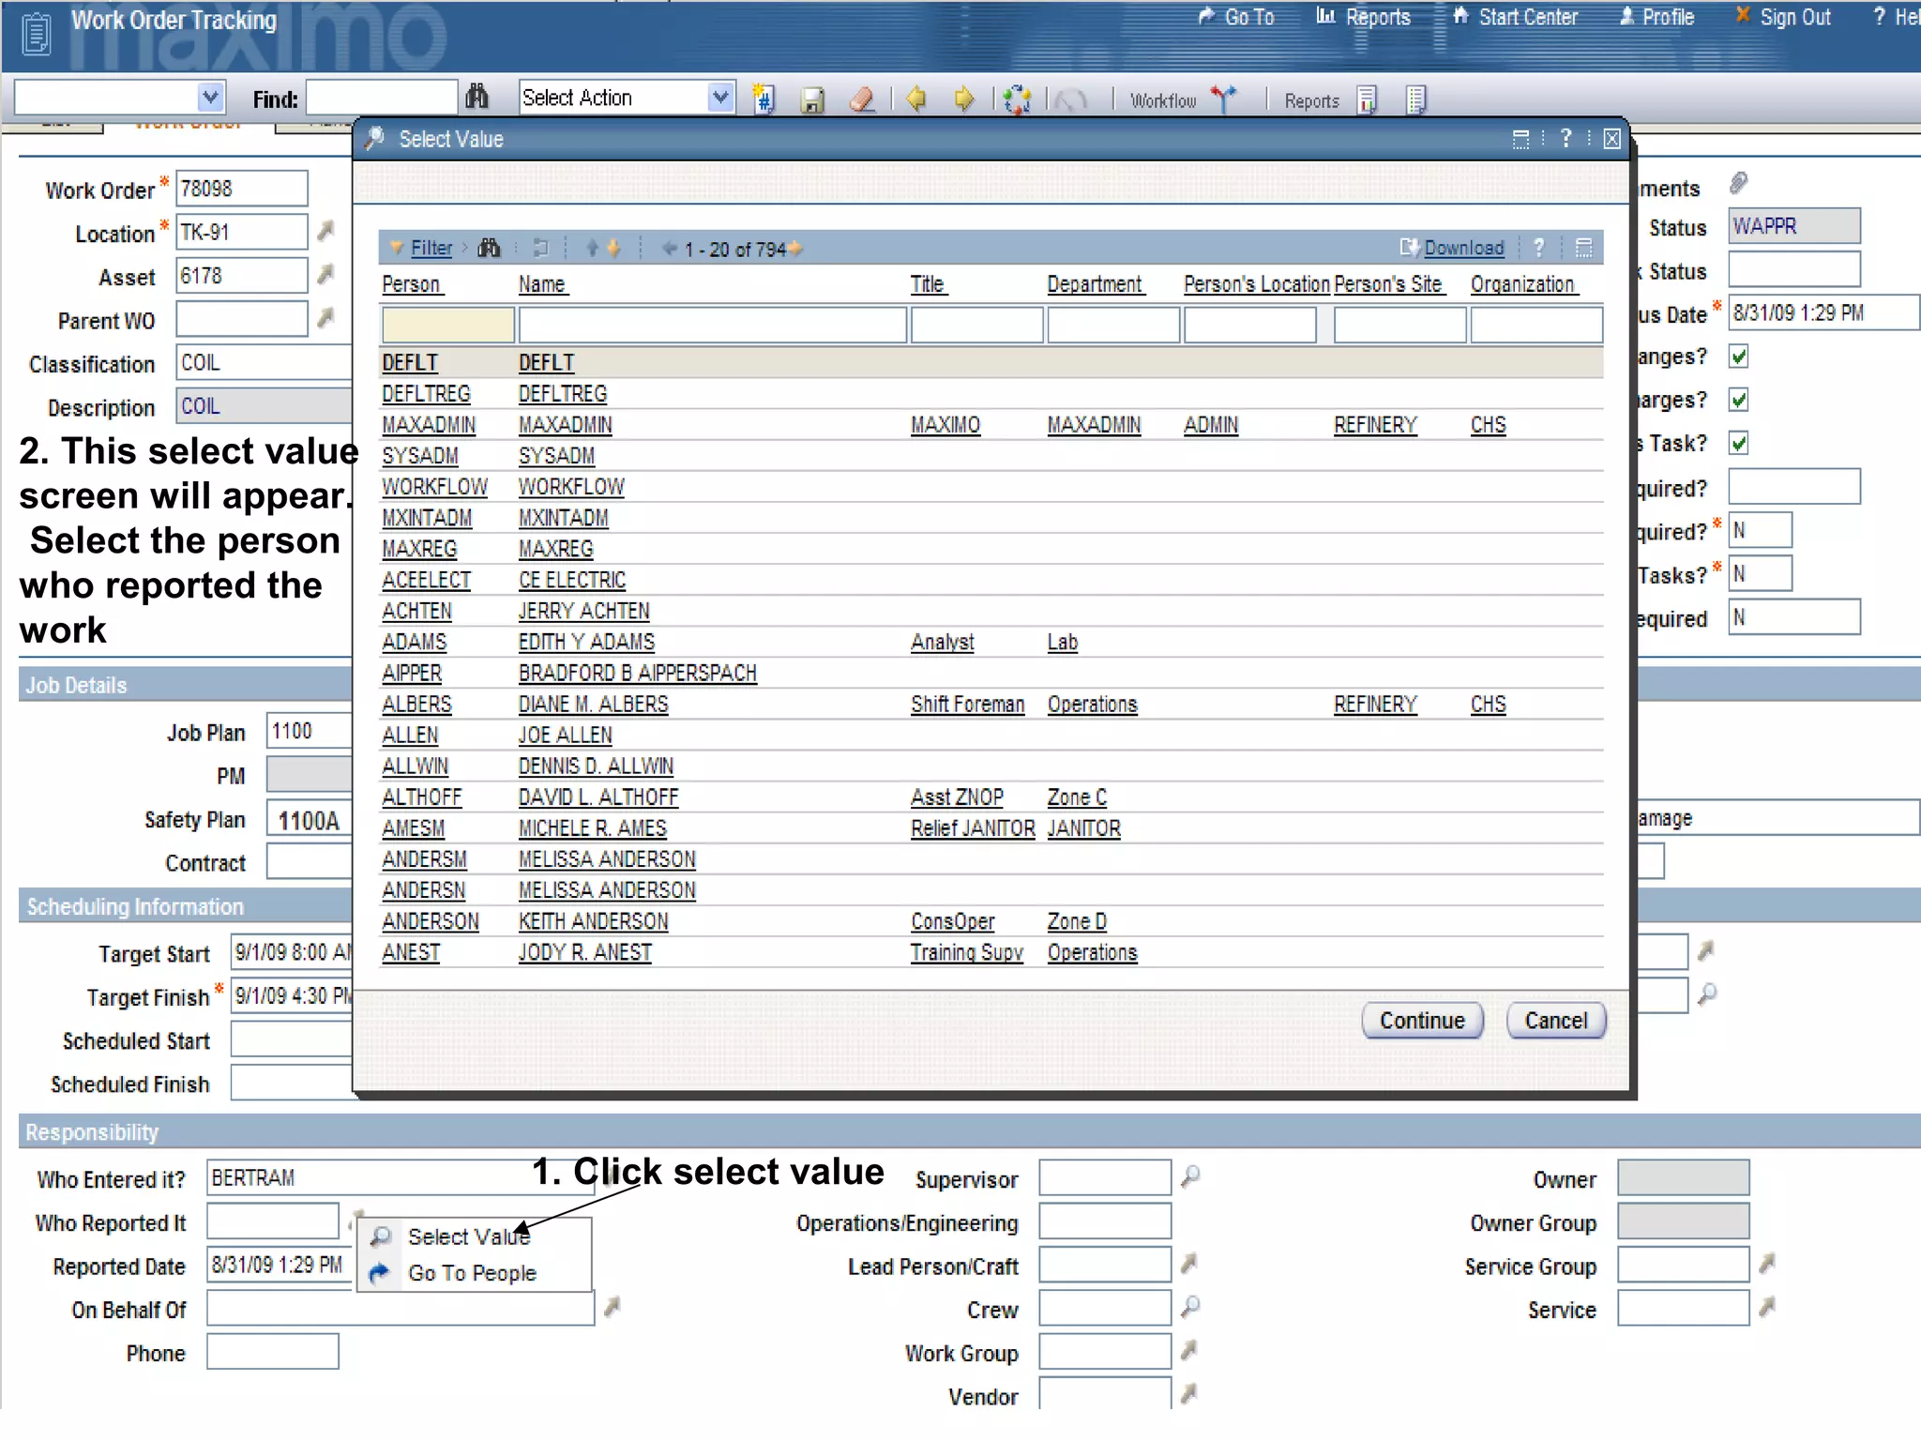Viewport: 1921px width, 1441px height.
Task: Click the detail arrow beside Asset field
Action: 325,274
